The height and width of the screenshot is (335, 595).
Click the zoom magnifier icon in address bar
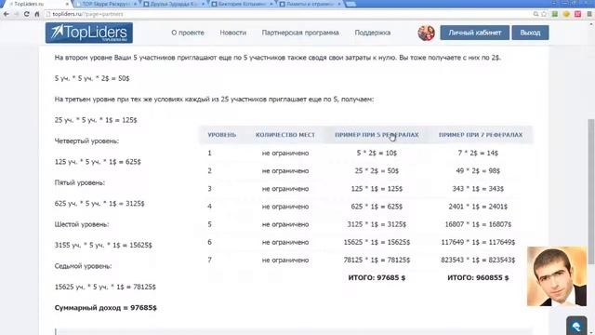click(x=535, y=14)
